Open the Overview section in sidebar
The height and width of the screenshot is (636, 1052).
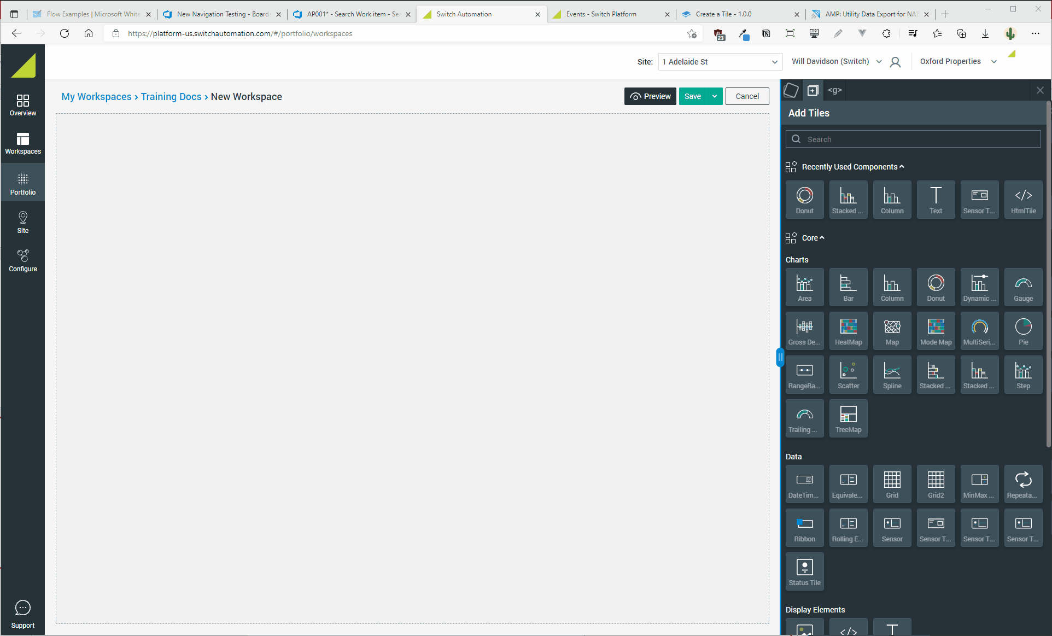[23, 105]
